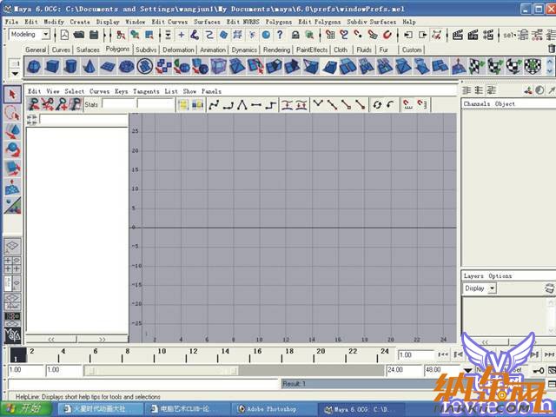Toggle the auto keyframe key icon
Screen dimensions: 556x417
[539, 371]
